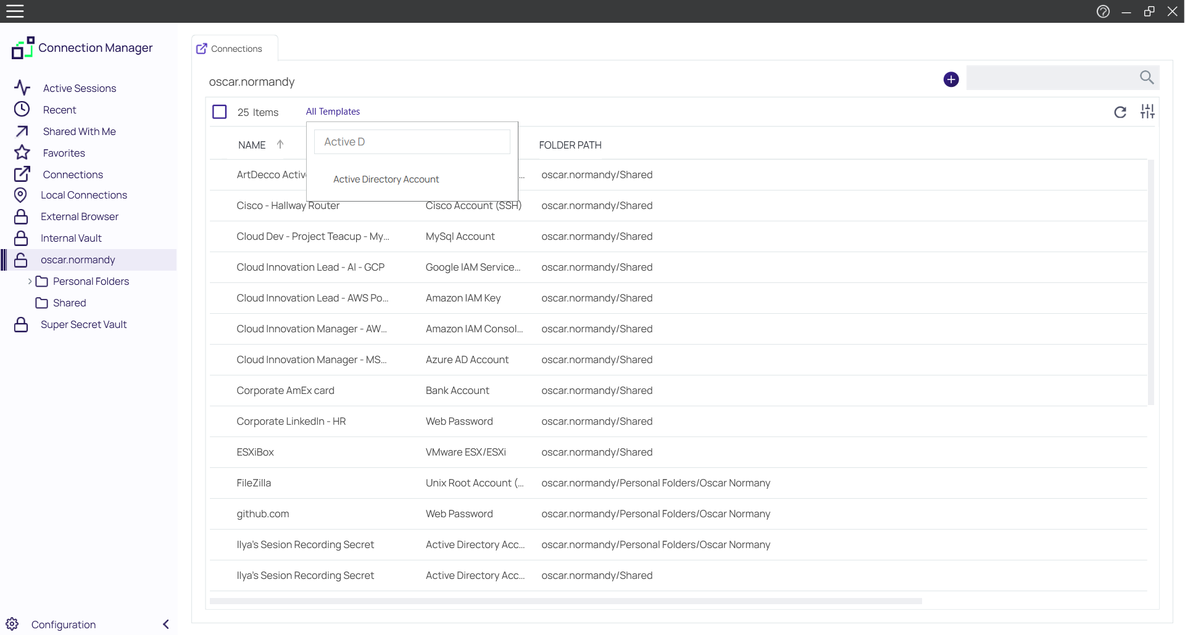Viewport: 1185px width, 635px height.
Task: Open the FileZilla row
Action: pyautogui.click(x=678, y=483)
